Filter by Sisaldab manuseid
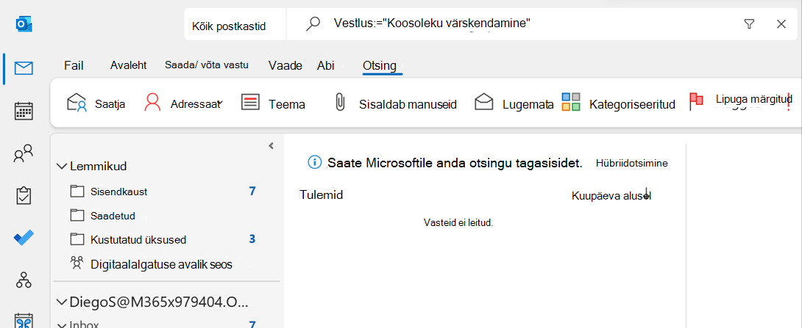The height and width of the screenshot is (328, 802). click(x=395, y=103)
